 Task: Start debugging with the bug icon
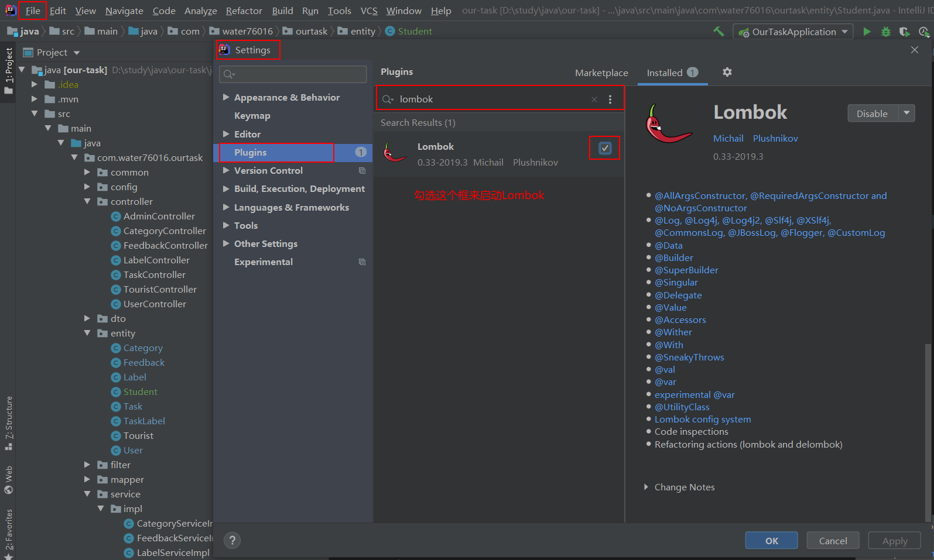tap(886, 32)
